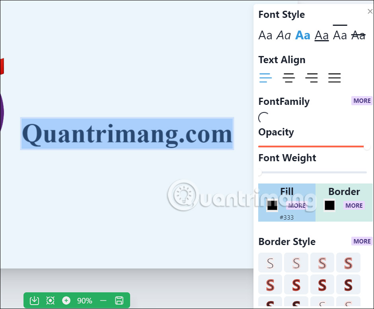The image size is (374, 309).
Task: Select the normal font style Aa
Action: pos(265,36)
